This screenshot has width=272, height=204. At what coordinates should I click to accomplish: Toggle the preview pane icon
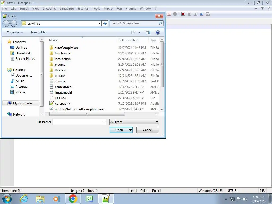pyautogui.click(x=148, y=32)
